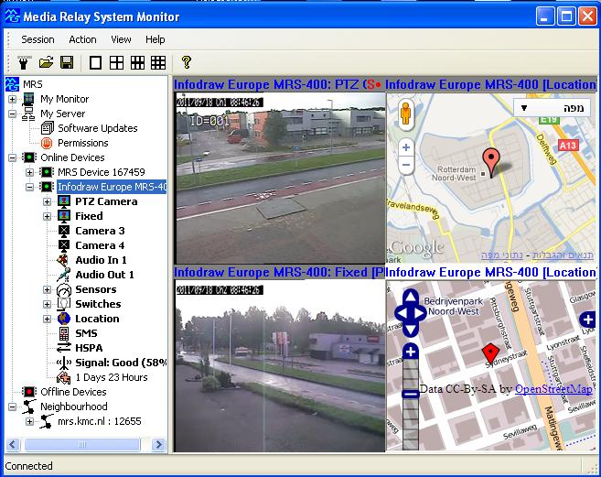Viewport: 601px width, 477px height.
Task: Click the PTZ camera video feed
Action: pos(279,179)
